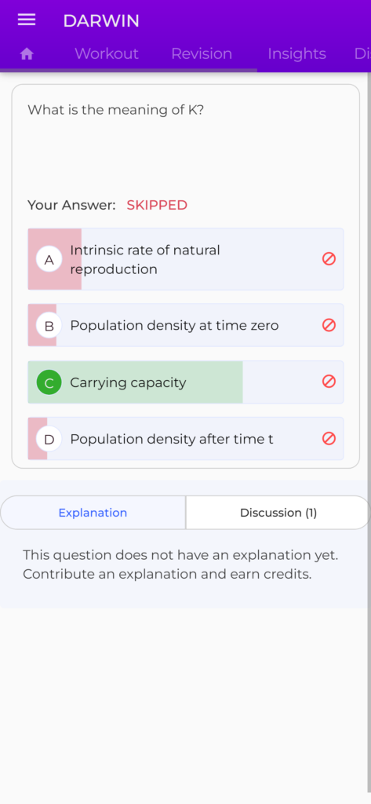The image size is (371, 804).
Task: Open the hamburger navigation menu
Action: (27, 20)
